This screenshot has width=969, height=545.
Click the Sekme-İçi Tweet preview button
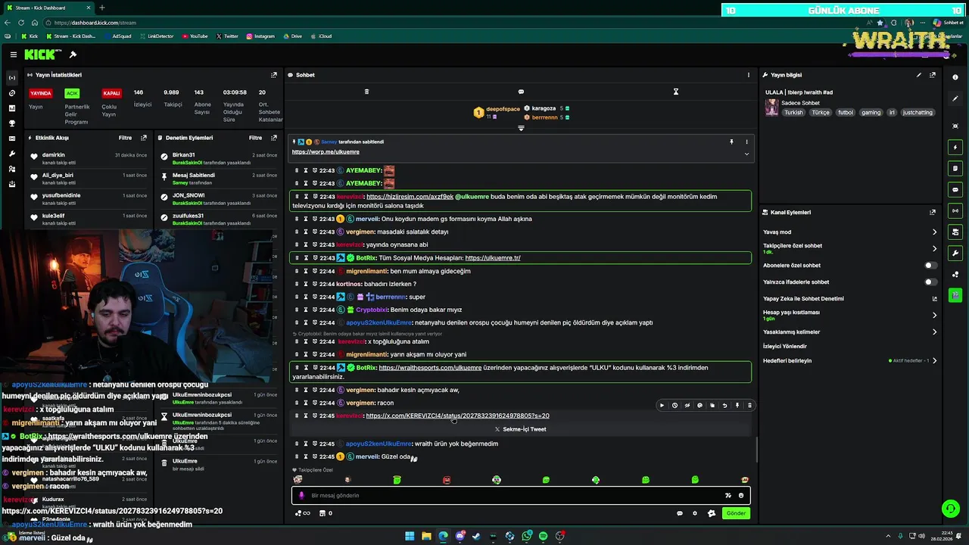520,429
